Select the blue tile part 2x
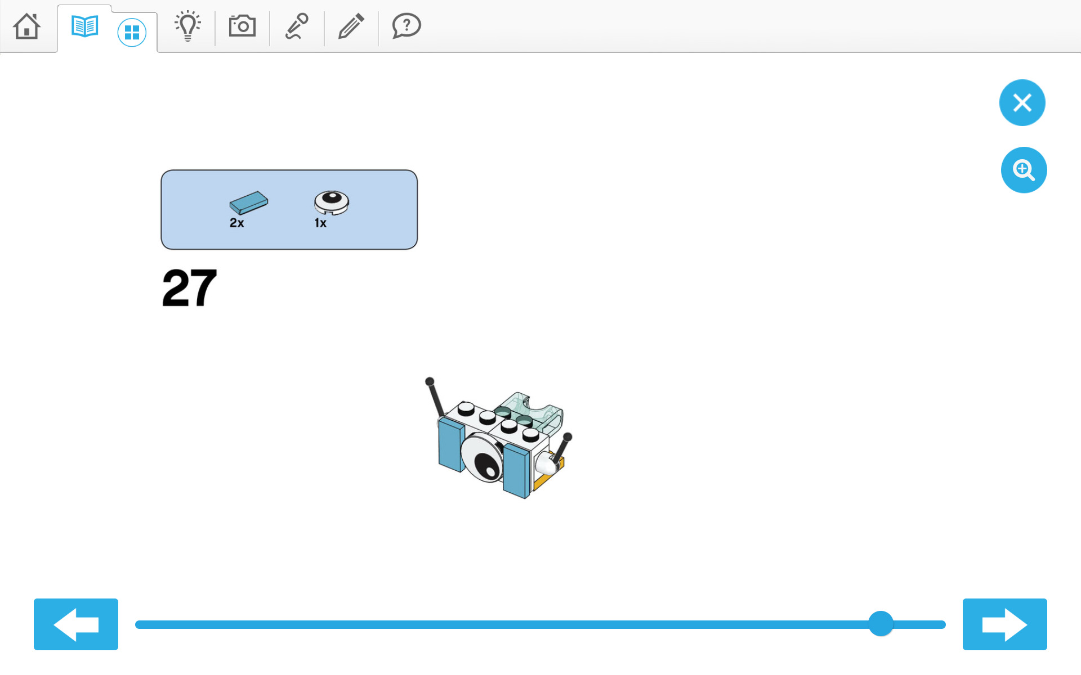The width and height of the screenshot is (1081, 675). pyautogui.click(x=248, y=203)
